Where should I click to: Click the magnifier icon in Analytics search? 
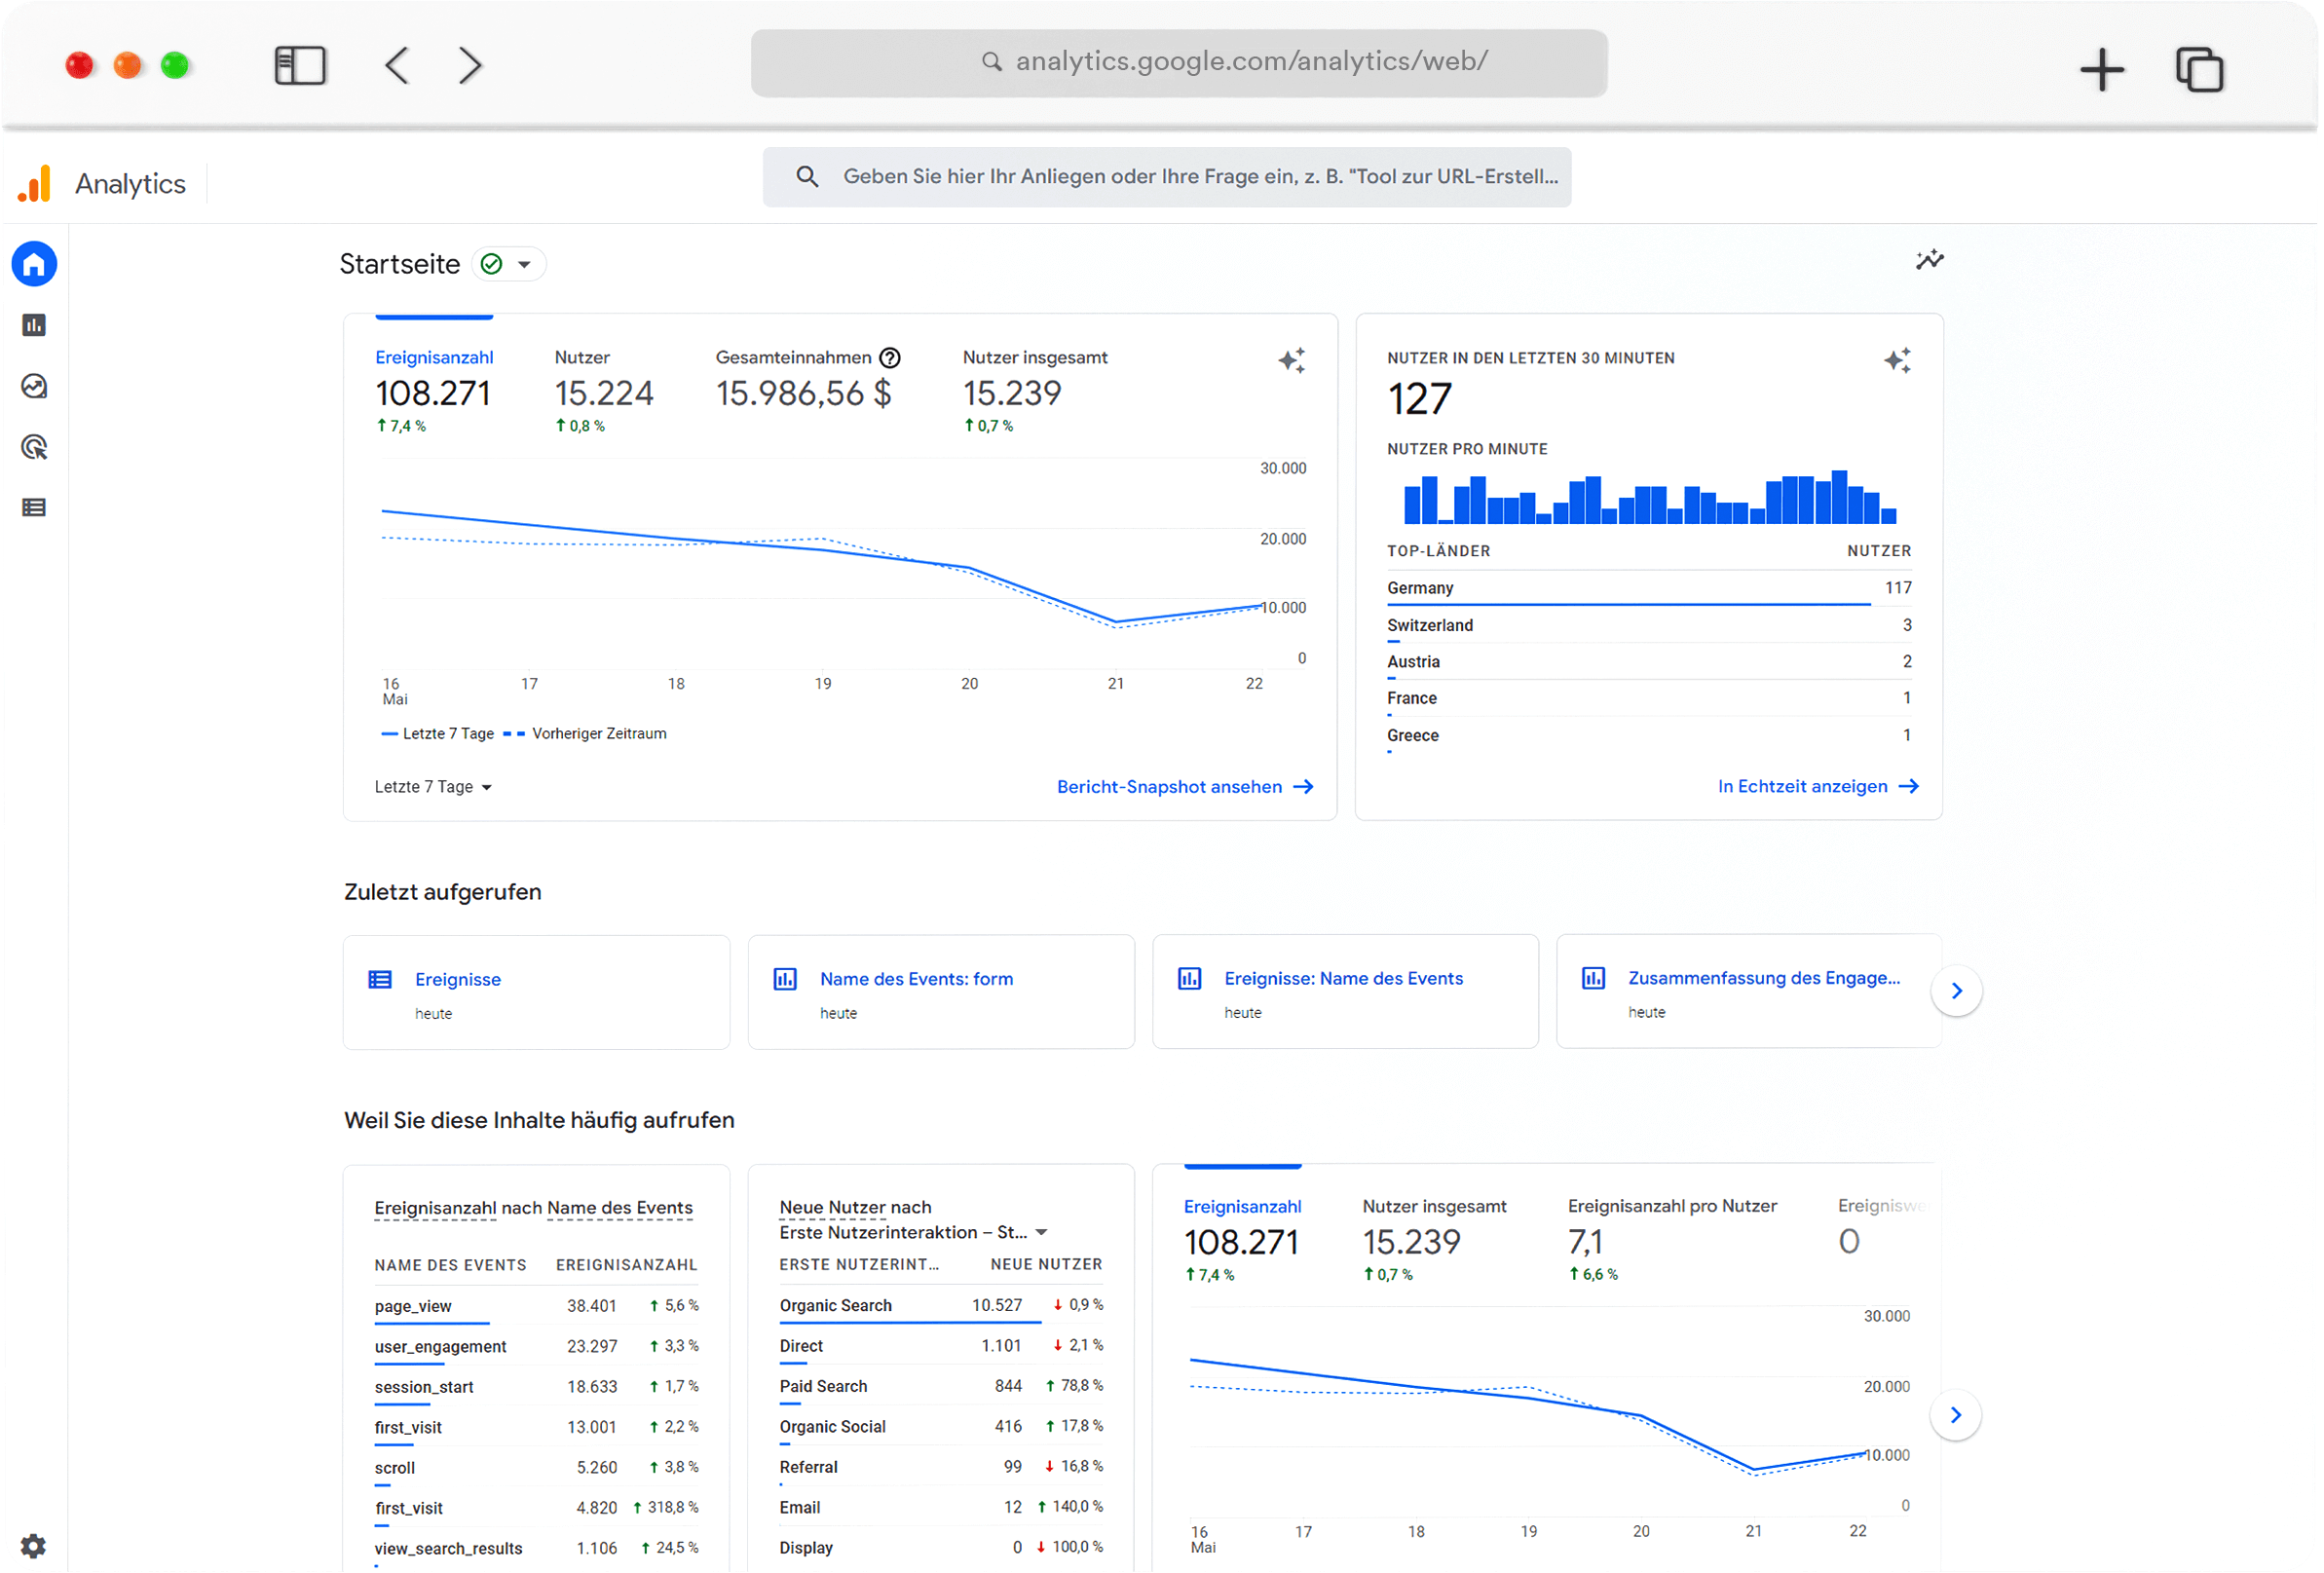pyautogui.click(x=807, y=177)
